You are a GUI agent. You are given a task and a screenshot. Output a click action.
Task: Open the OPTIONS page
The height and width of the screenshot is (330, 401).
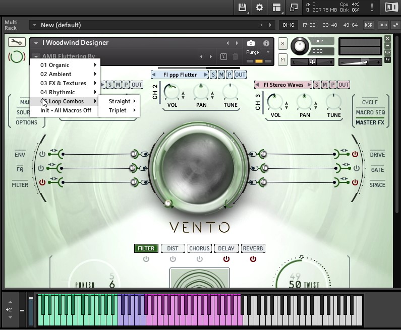point(26,122)
